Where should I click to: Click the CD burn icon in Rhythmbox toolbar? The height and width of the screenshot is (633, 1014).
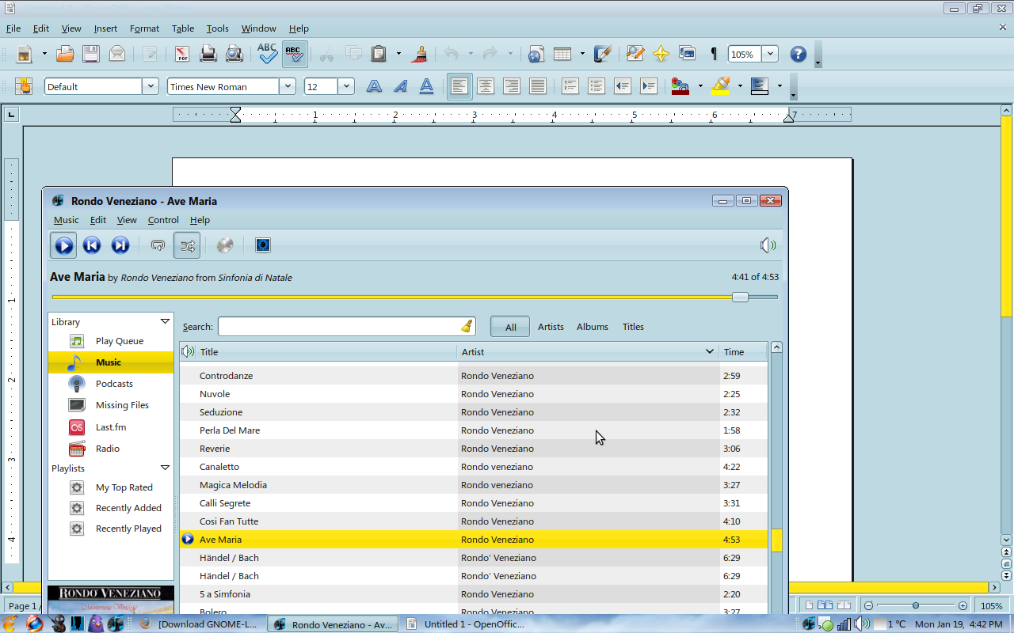tap(225, 245)
